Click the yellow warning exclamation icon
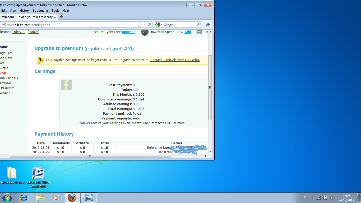This screenshot has width=361, height=203. click(41, 60)
